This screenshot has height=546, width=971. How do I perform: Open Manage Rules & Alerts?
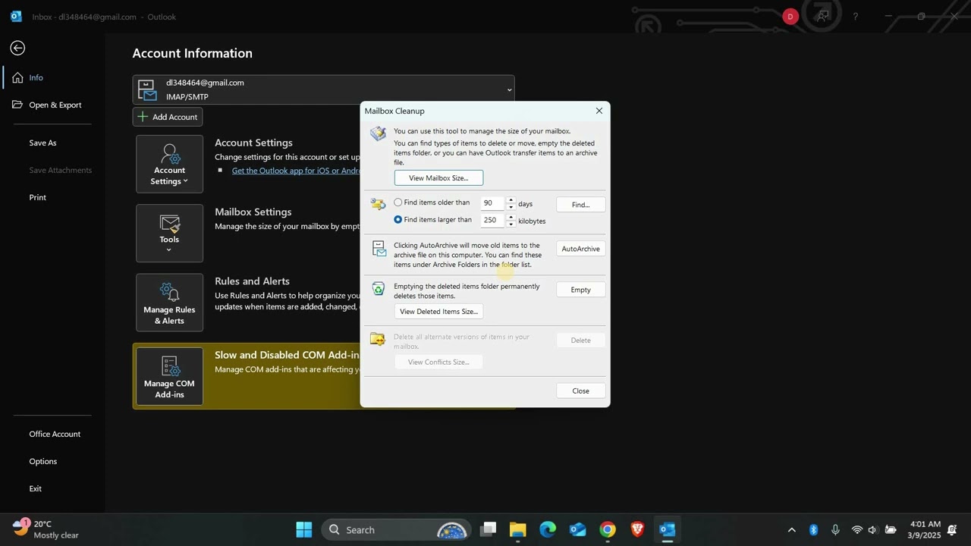point(169,302)
